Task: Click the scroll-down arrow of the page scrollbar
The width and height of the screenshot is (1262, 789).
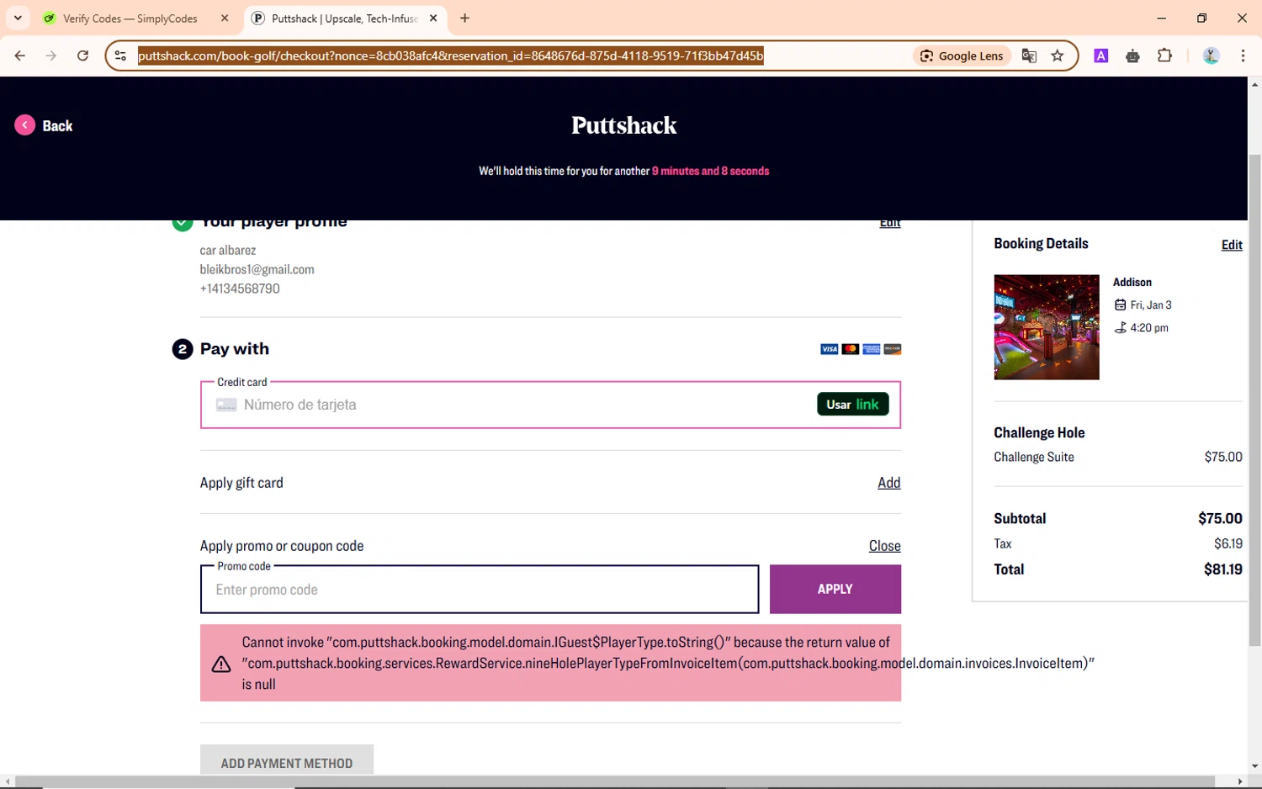Action: point(1254,766)
